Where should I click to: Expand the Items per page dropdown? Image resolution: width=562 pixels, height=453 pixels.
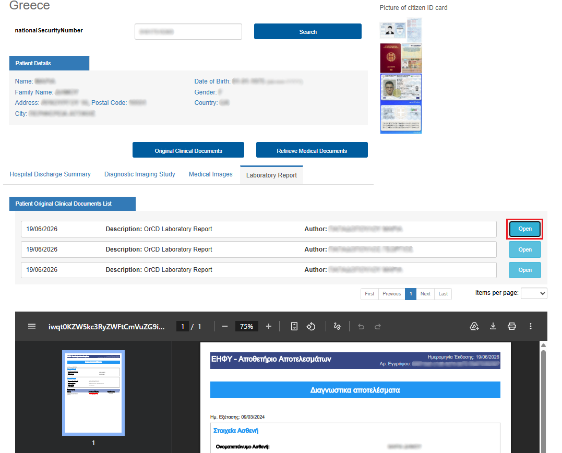click(534, 293)
